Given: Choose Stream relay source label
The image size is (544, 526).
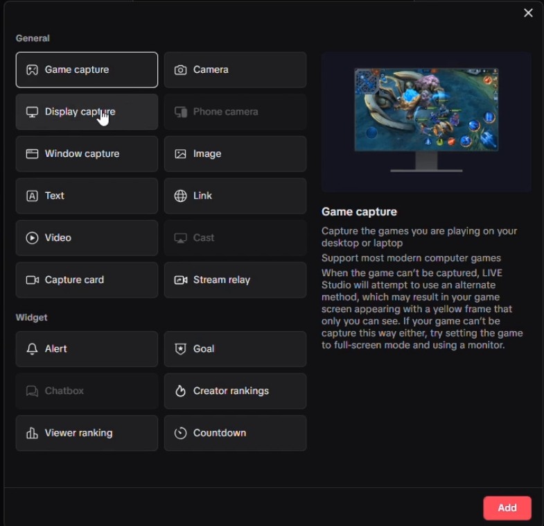Looking at the screenshot, I should [221, 280].
